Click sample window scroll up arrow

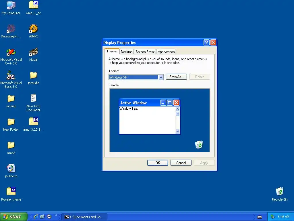coord(177,109)
